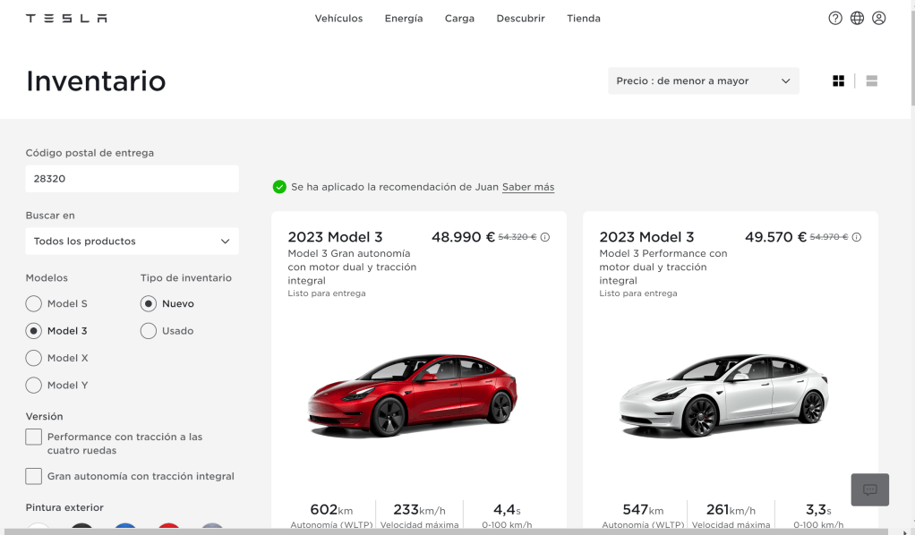Click the Tesla logo

pos(66,18)
